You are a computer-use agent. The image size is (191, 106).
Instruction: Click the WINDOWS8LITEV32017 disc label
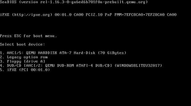(x=138, y=65)
